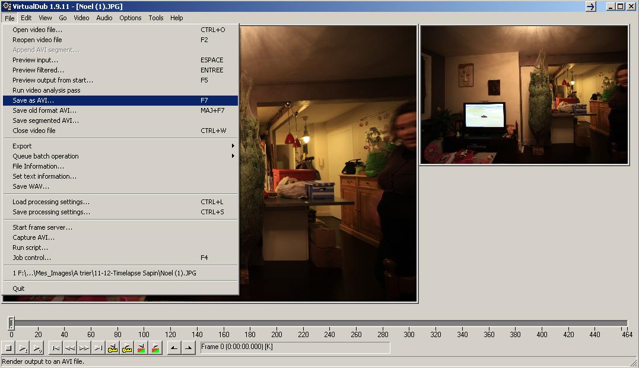Click the scene forward scan icon

pyautogui.click(x=155, y=348)
